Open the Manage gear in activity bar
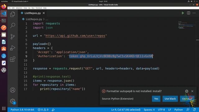The width and height of the screenshot is (199, 112). [x=12, y=101]
